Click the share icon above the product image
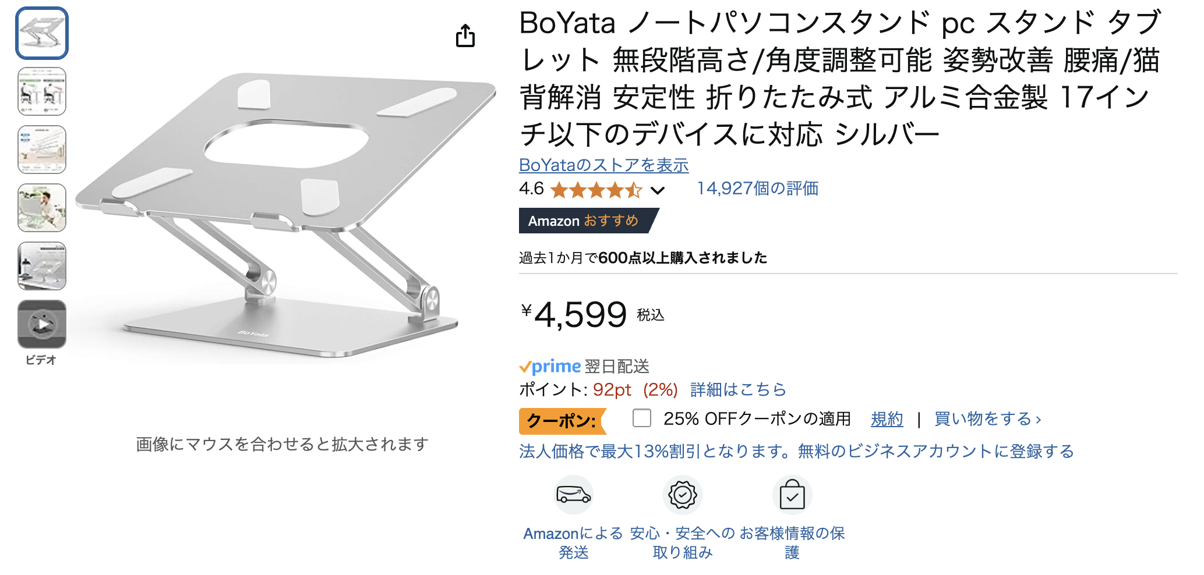Screen dimensions: 1204x575 (x=465, y=36)
